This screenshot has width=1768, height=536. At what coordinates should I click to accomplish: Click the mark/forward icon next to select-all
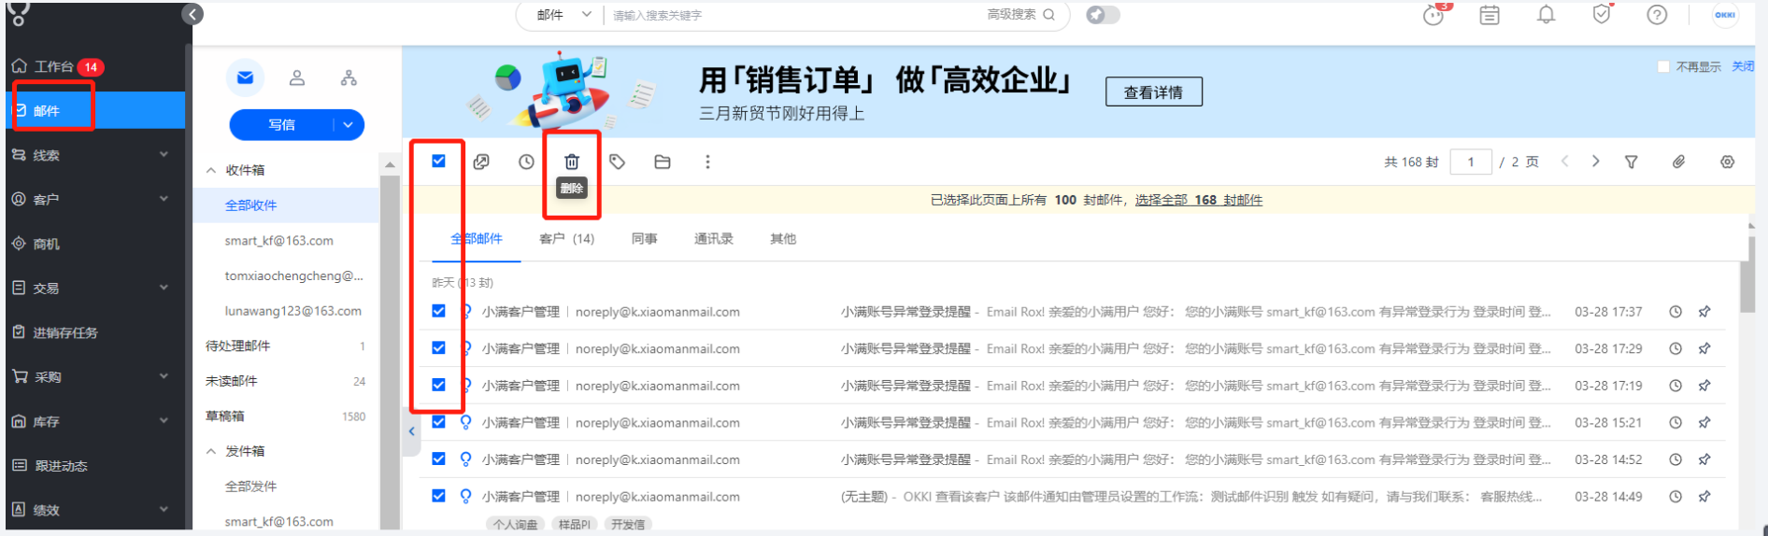coord(481,162)
